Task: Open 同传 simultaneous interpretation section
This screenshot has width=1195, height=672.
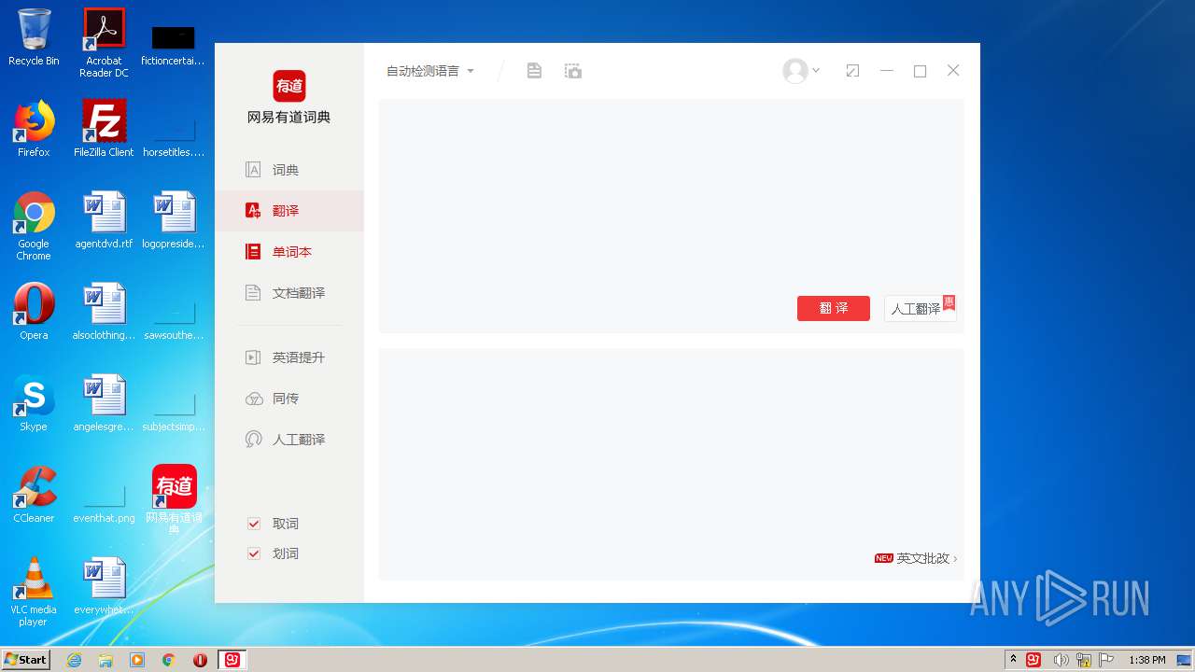Action: (x=288, y=399)
